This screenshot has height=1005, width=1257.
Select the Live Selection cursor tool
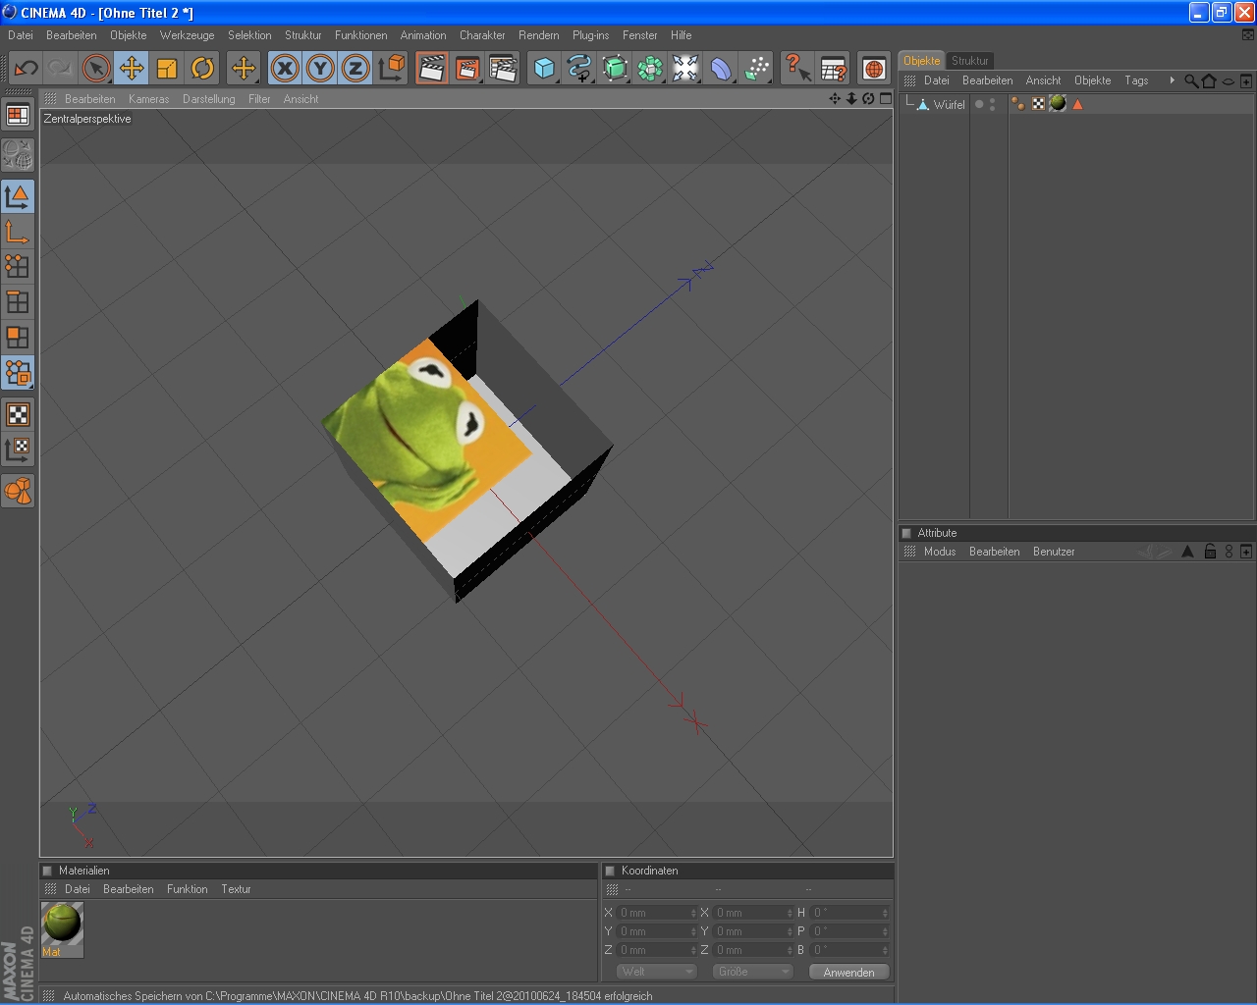coord(96,68)
